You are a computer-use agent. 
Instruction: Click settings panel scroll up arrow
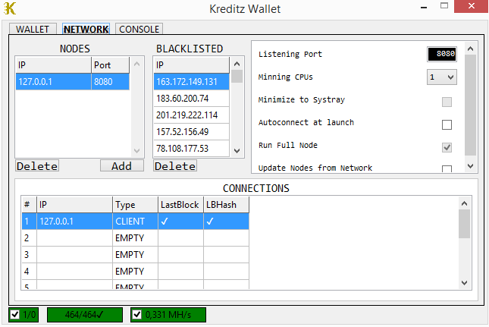click(x=470, y=49)
